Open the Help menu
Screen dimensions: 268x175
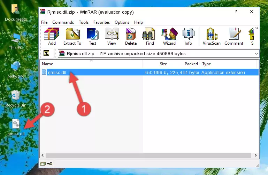[x=138, y=22]
